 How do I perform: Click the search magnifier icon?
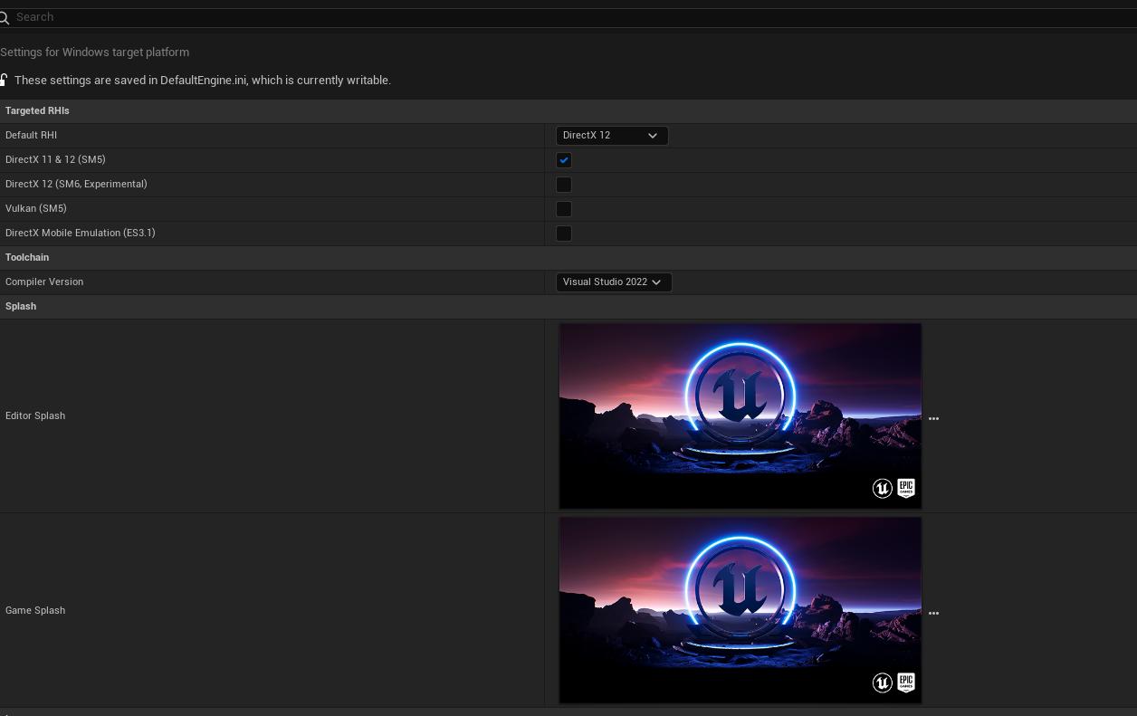coord(4,17)
